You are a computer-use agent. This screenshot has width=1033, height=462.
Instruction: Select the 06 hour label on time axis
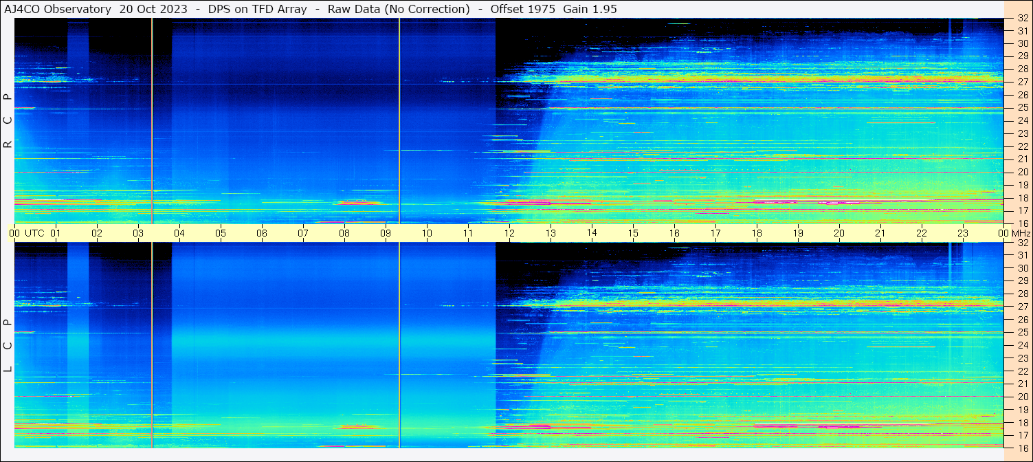pos(262,233)
